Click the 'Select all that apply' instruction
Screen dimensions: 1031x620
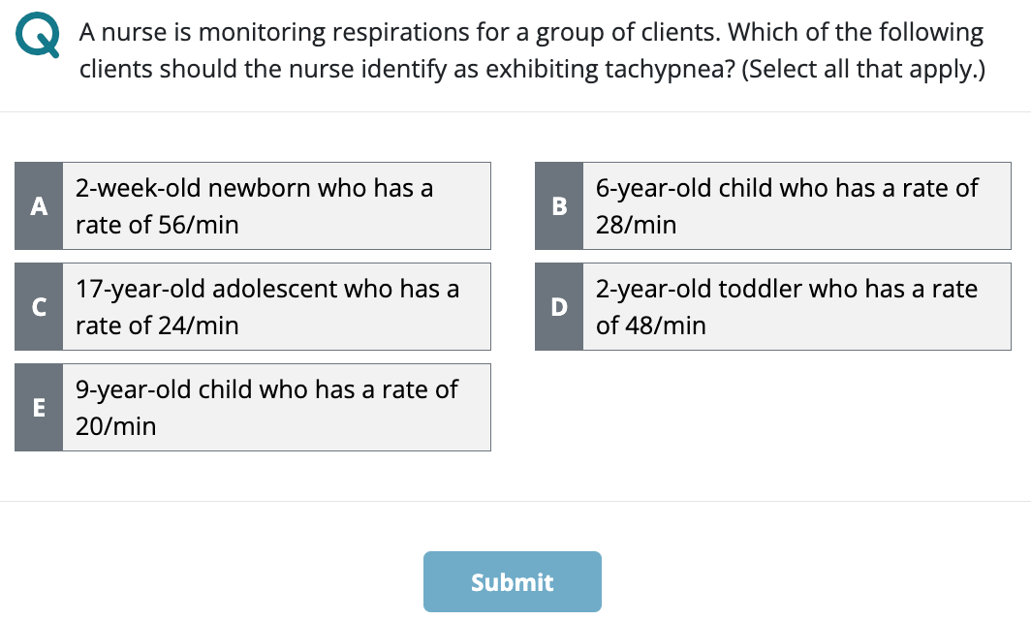pos(863,69)
